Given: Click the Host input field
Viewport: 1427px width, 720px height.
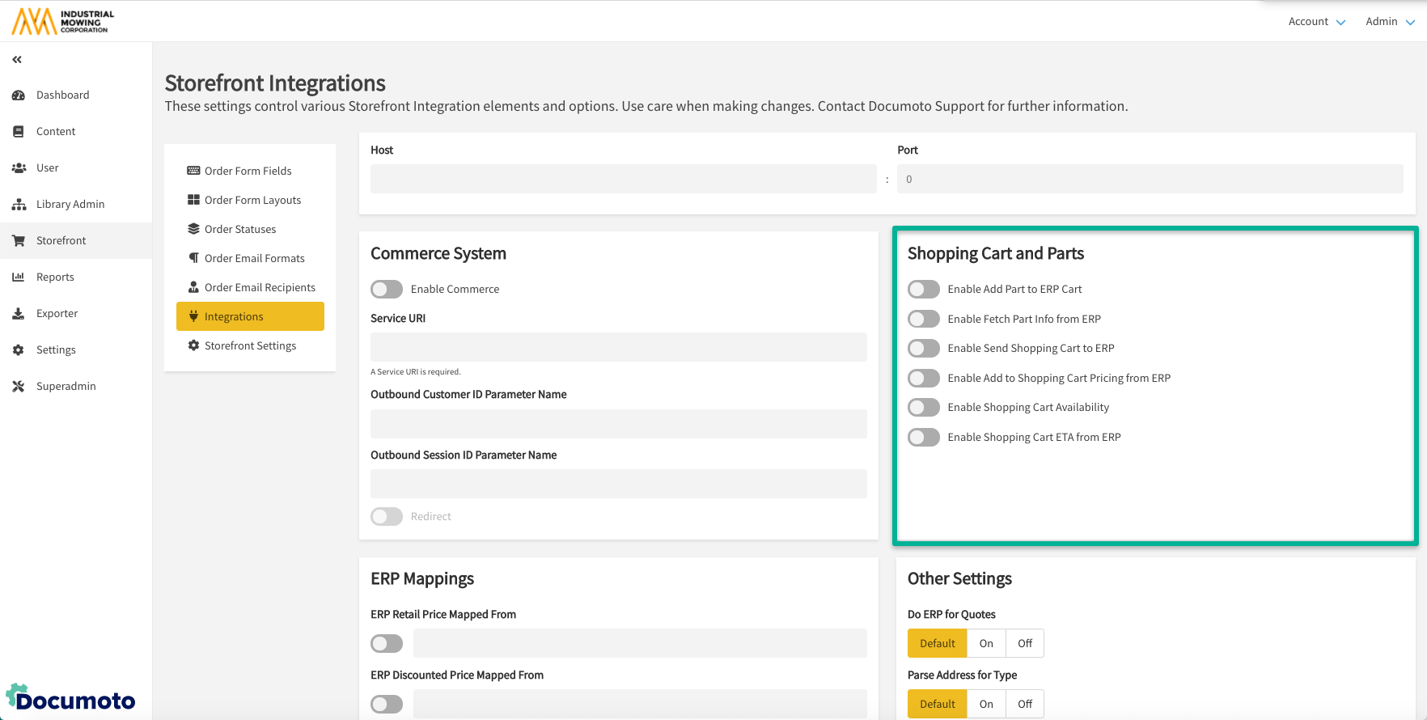Looking at the screenshot, I should point(623,179).
